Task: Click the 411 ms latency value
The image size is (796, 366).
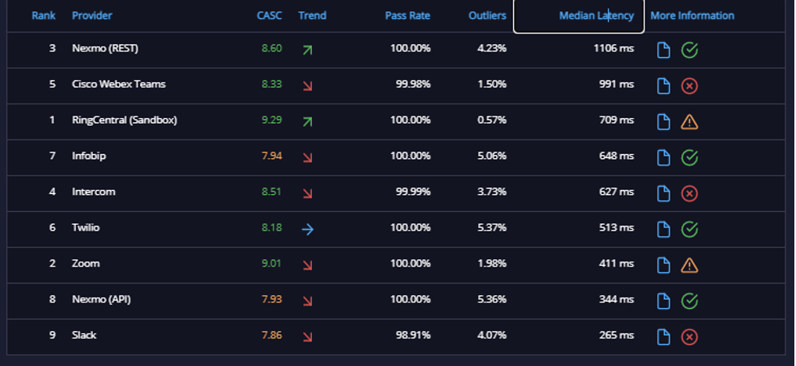Action: coord(616,263)
